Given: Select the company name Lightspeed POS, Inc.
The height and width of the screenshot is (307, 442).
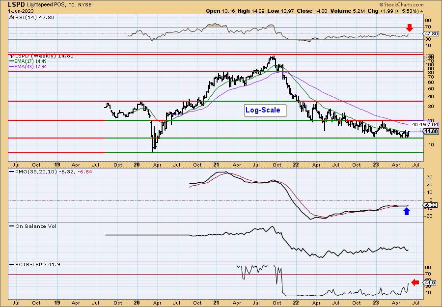Looking at the screenshot, I should click(x=51, y=5).
